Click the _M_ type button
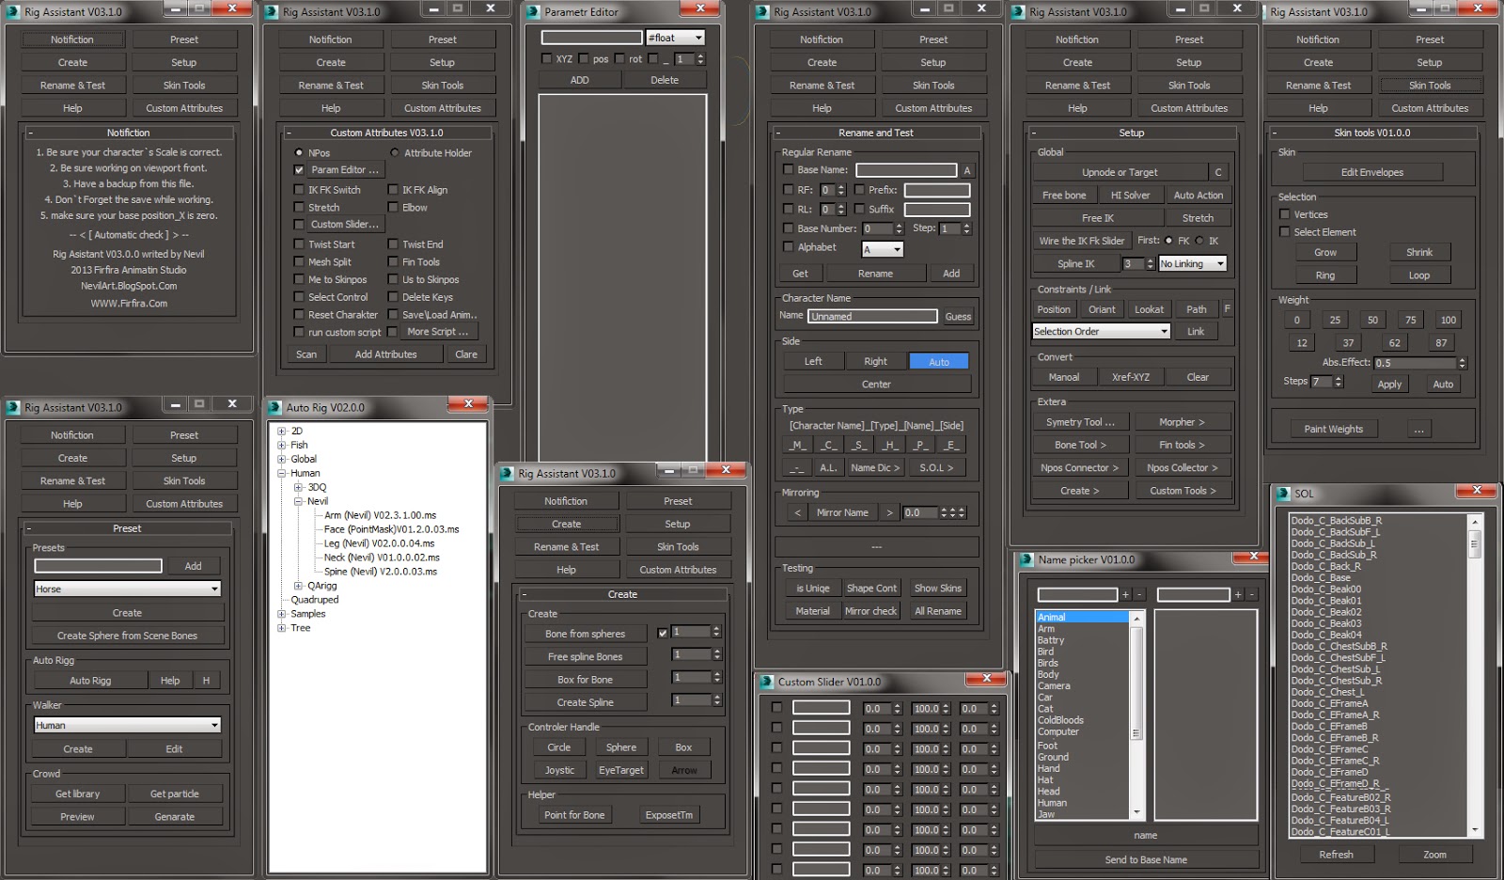The width and height of the screenshot is (1504, 880). coord(797,445)
